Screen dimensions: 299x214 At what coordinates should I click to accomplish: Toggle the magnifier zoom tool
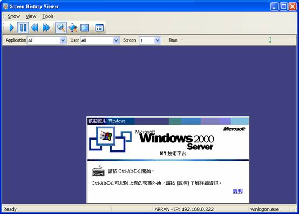point(61,28)
